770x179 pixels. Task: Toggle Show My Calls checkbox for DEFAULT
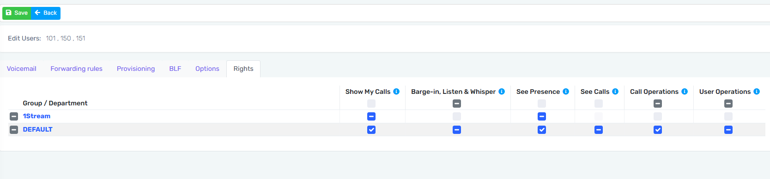[371, 130]
